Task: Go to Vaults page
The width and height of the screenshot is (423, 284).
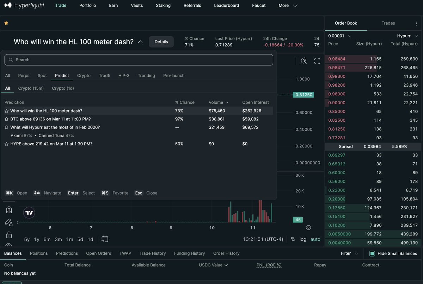Action: (x=137, y=6)
